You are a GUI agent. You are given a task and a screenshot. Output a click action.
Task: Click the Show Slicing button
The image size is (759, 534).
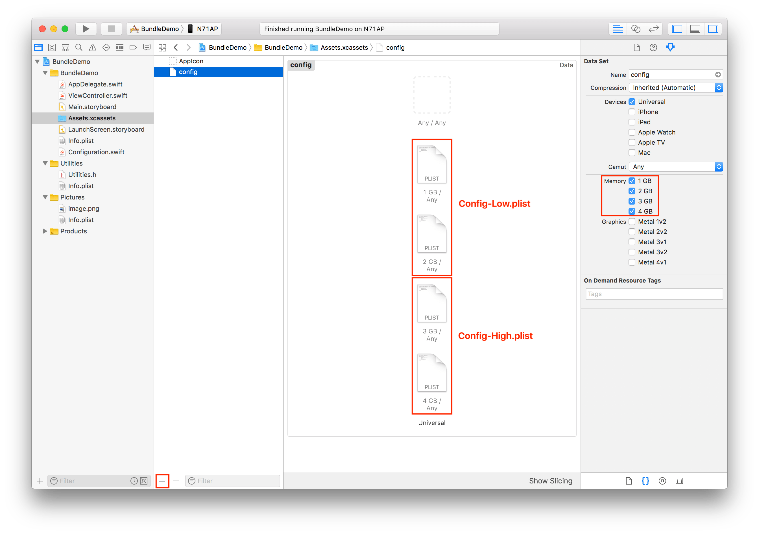550,481
